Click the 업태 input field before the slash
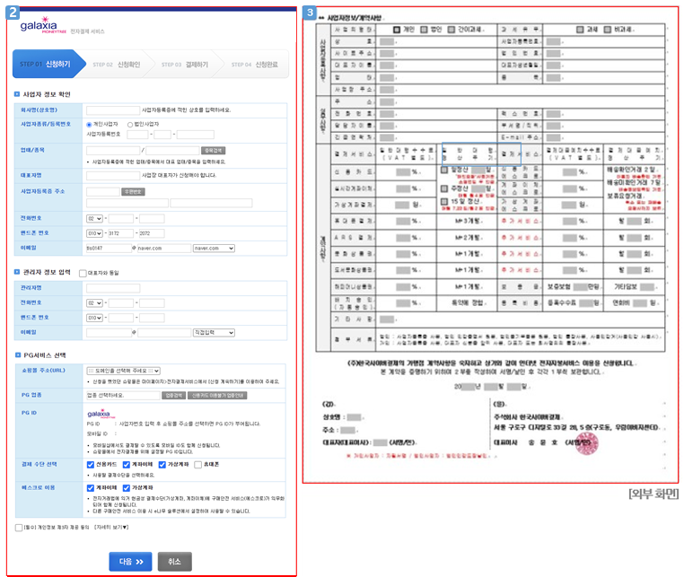Screen dimensions: 684x577 click(x=113, y=151)
